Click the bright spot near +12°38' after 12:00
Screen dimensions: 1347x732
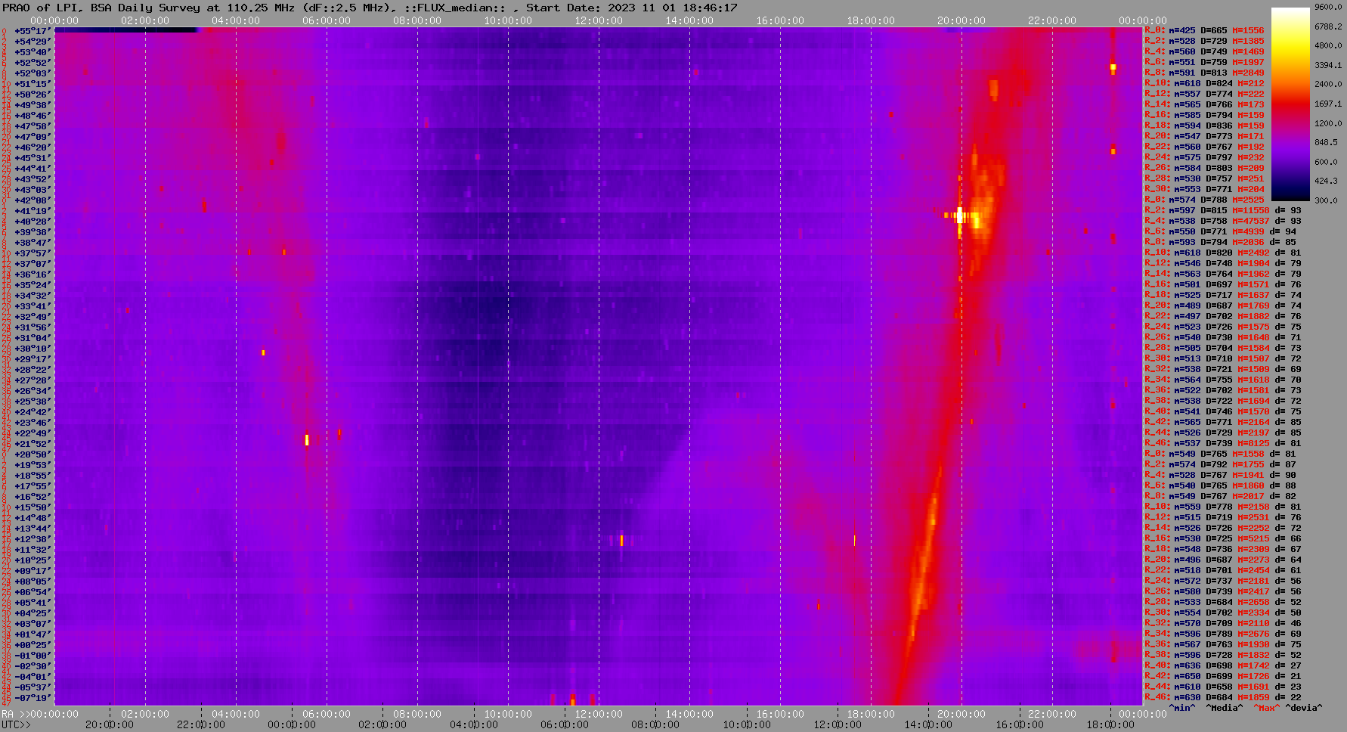621,540
